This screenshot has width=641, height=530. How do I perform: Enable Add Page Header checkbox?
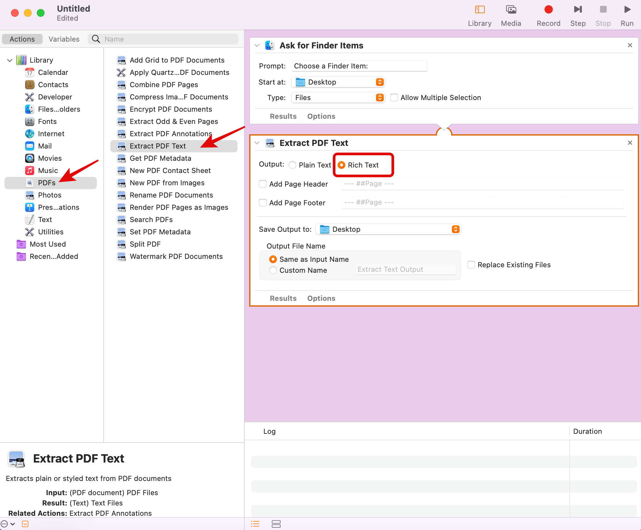pos(263,184)
